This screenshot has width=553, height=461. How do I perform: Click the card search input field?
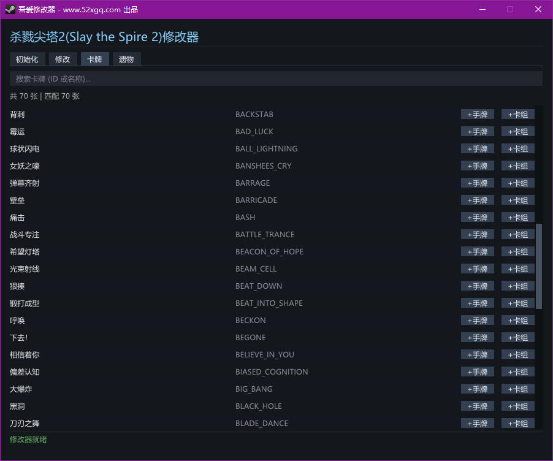[276, 78]
